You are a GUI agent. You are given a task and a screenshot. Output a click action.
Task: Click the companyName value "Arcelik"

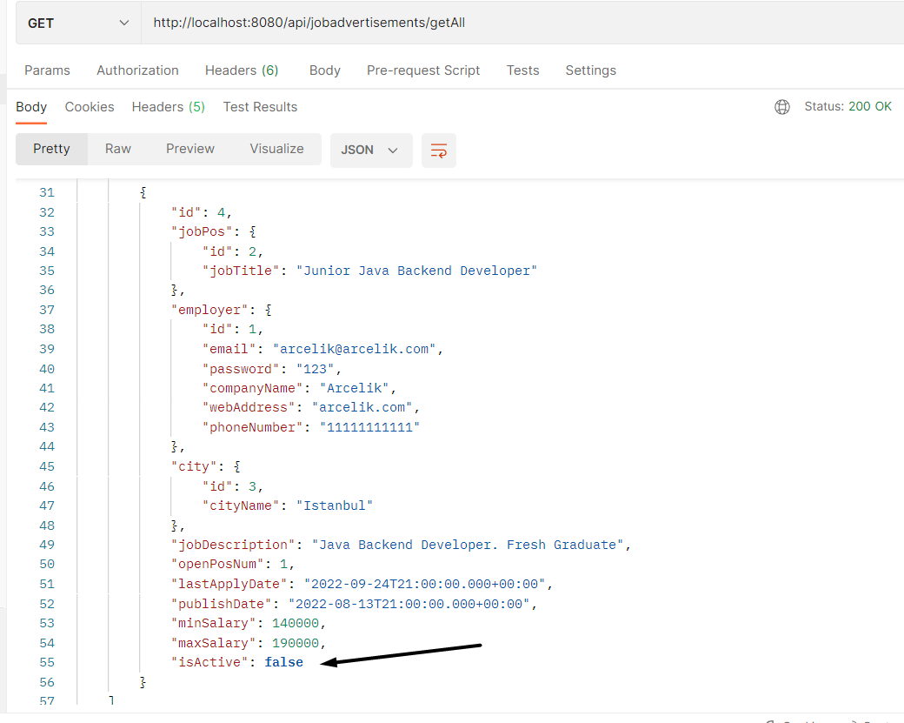pyautogui.click(x=355, y=388)
